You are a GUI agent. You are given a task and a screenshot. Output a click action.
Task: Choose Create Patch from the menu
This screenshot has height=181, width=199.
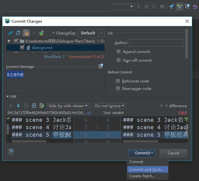148,176
